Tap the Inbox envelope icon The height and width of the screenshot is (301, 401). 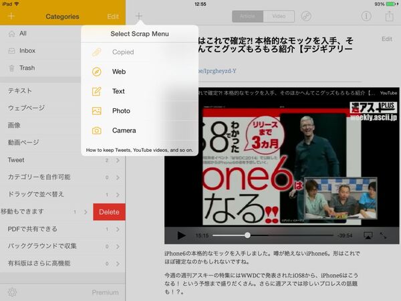coord(11,51)
